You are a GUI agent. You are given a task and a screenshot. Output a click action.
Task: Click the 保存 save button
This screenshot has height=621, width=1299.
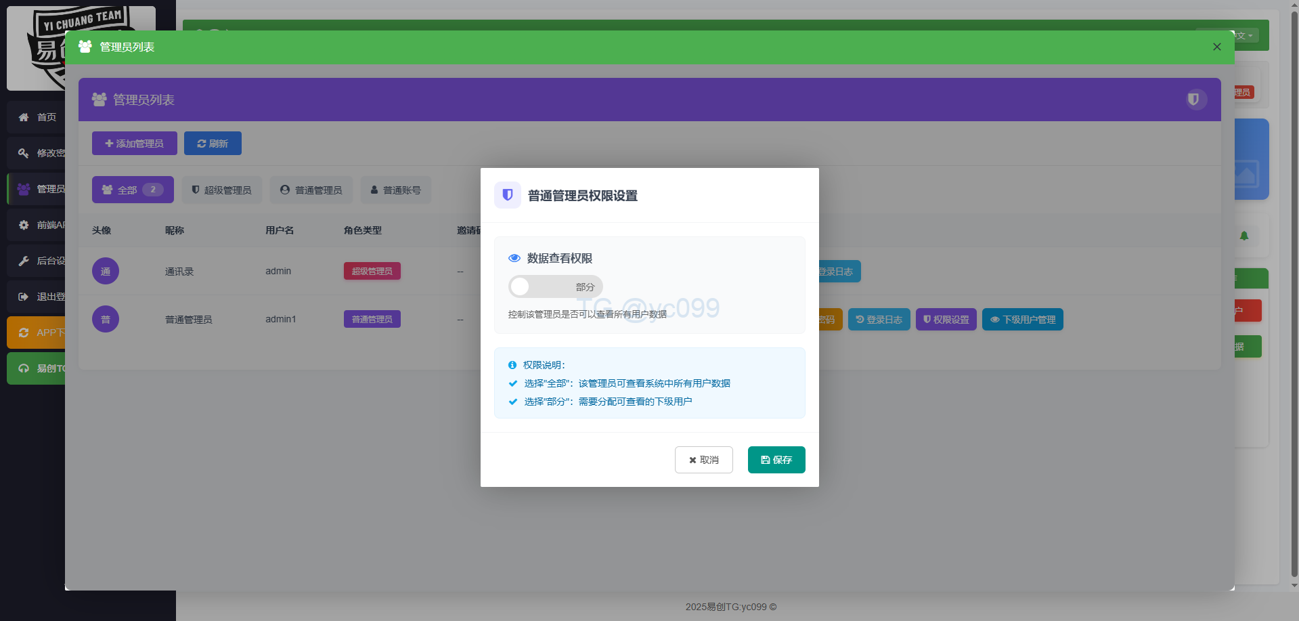click(x=776, y=460)
